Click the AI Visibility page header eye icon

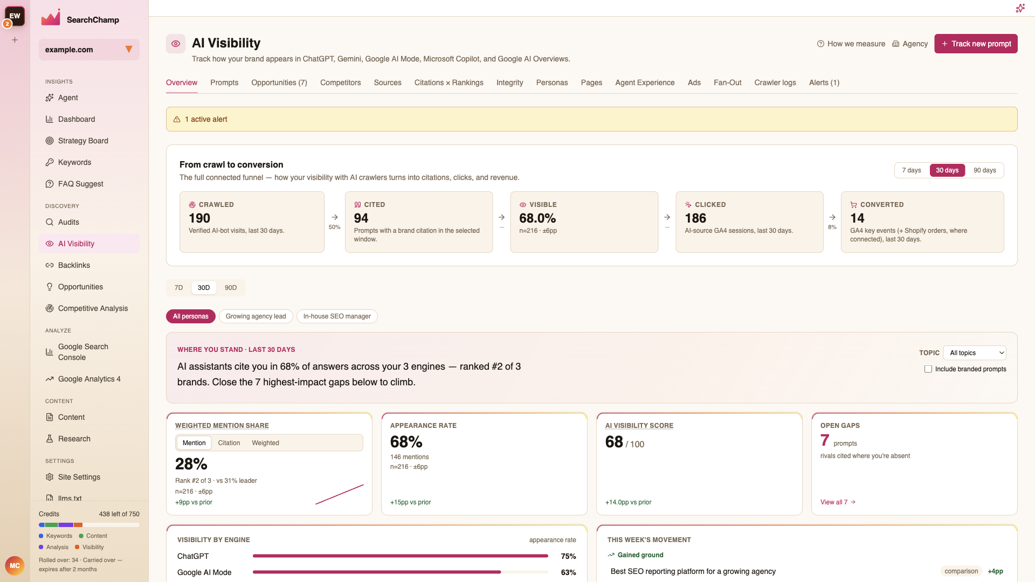coord(176,44)
